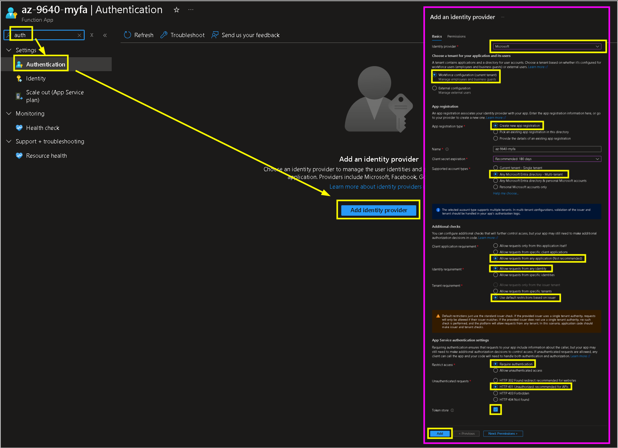Image resolution: width=618 pixels, height=448 pixels.
Task: Select Current tenant - Single tenant account type
Action: pyautogui.click(x=495, y=168)
